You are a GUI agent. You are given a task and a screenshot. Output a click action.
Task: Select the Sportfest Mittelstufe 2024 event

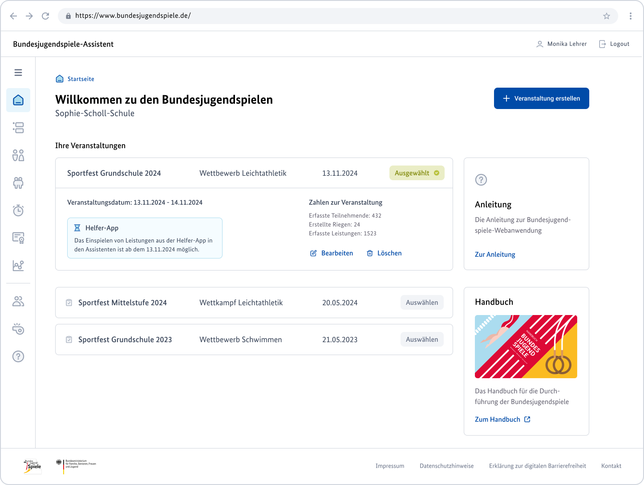point(421,303)
